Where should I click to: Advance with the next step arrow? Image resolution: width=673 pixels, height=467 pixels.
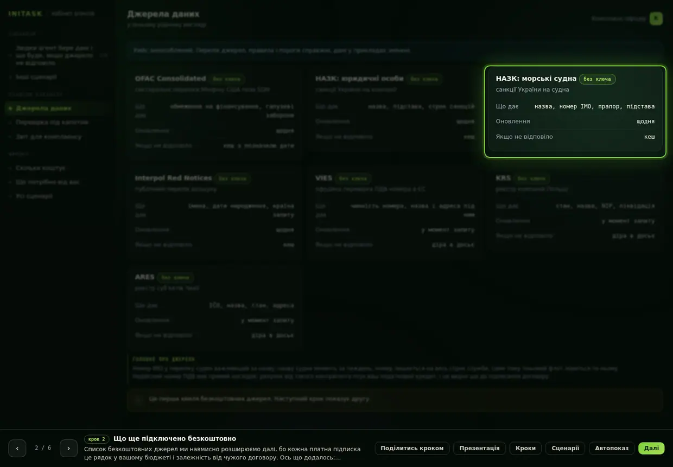coord(68,448)
